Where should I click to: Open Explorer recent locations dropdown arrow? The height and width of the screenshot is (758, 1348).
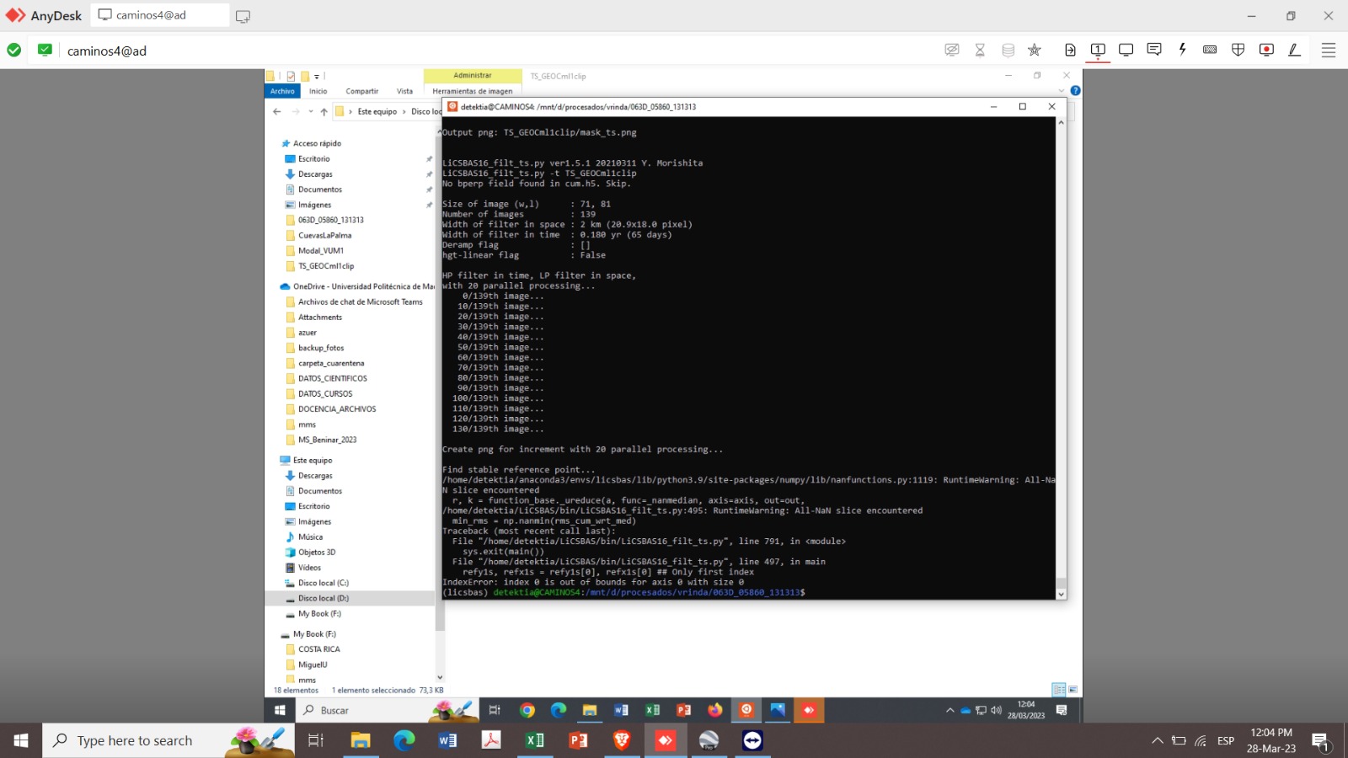(x=311, y=111)
